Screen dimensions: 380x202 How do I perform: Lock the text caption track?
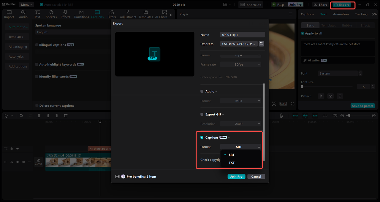12,149
